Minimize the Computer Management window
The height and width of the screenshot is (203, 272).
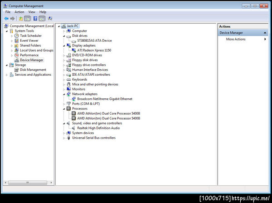pyautogui.click(x=246, y=6)
